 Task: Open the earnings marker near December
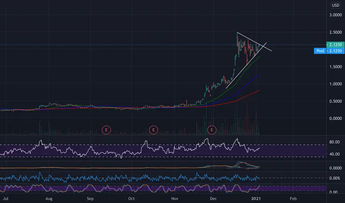click(212, 130)
